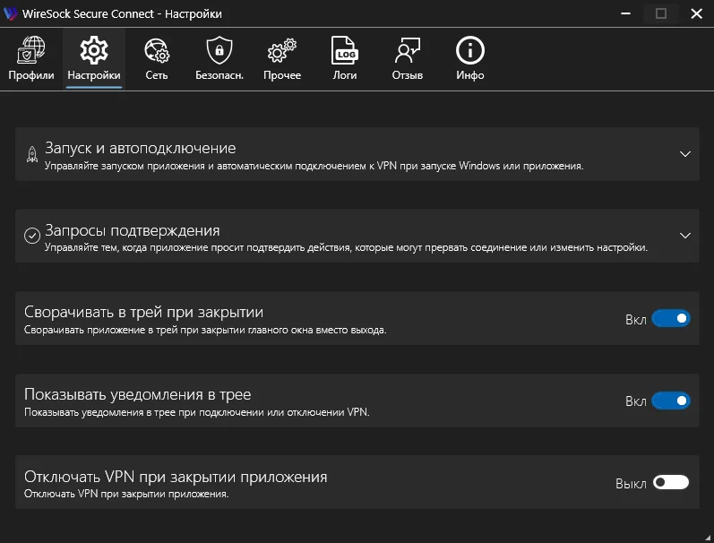Screen dimensions: 714x543
Task: Click the Запуск и автоподключение heading
Action: pyautogui.click(x=141, y=148)
